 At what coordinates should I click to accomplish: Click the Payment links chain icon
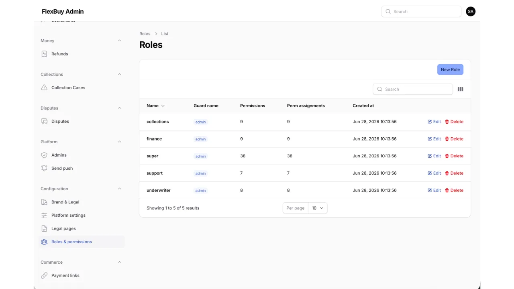click(x=44, y=275)
